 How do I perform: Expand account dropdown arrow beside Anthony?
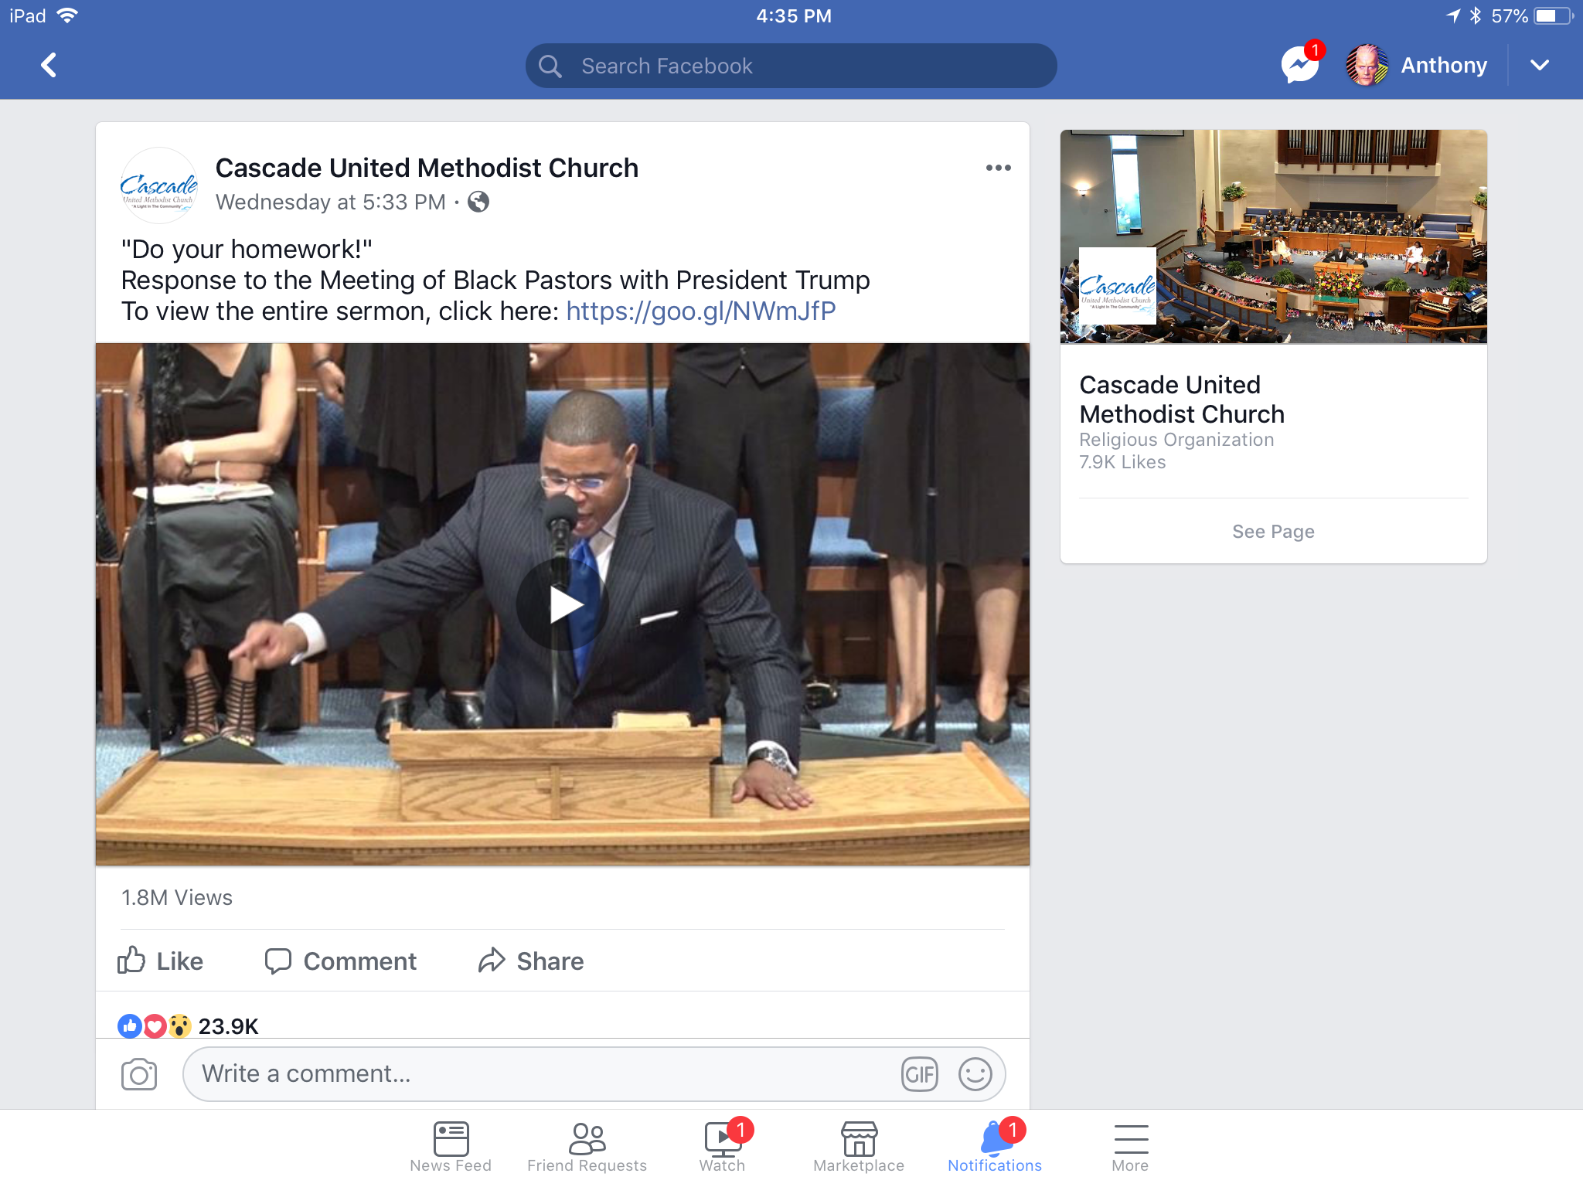[x=1539, y=65]
